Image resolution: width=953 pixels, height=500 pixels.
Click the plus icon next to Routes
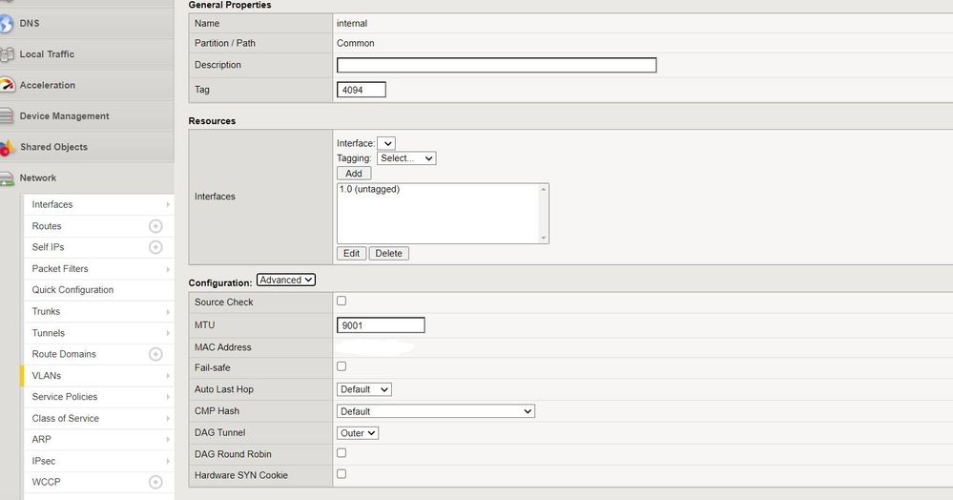coord(155,226)
